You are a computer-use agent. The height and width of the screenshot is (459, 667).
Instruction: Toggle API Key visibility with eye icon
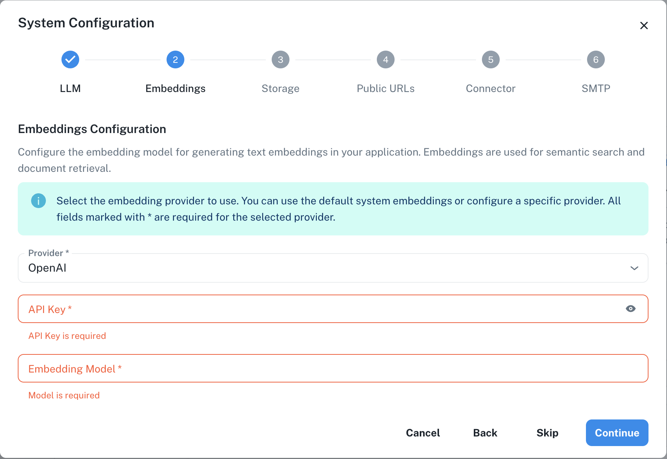[631, 309]
